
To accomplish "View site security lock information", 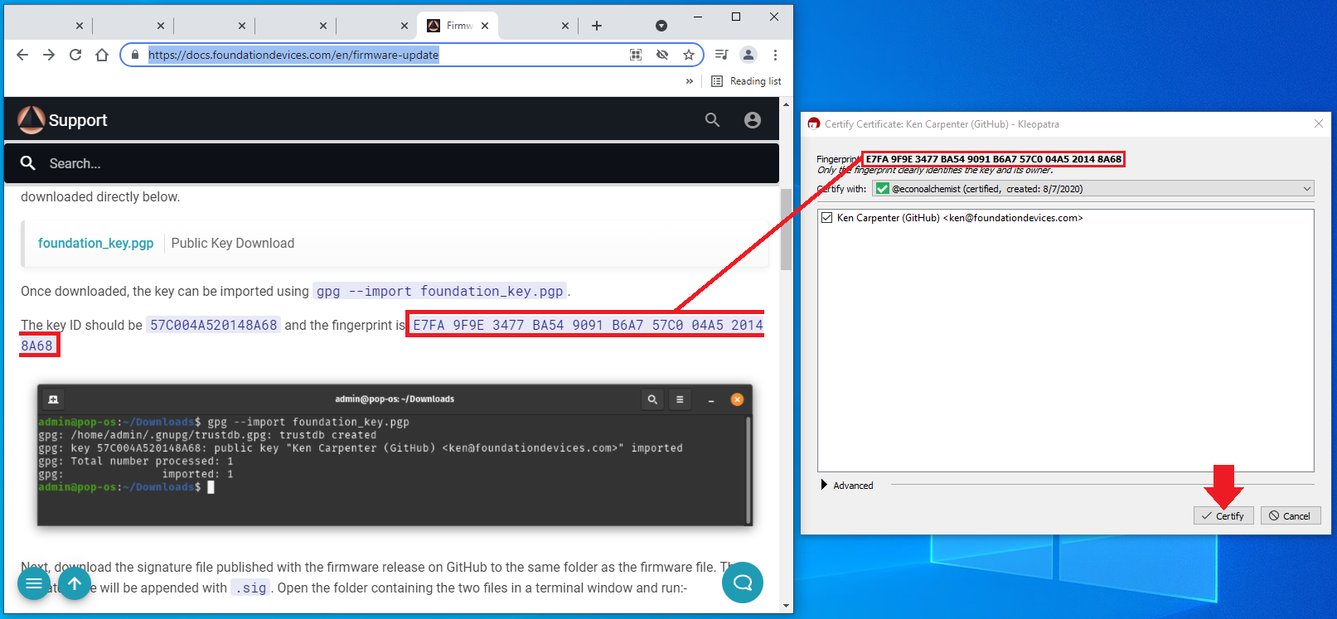I will (x=135, y=55).
